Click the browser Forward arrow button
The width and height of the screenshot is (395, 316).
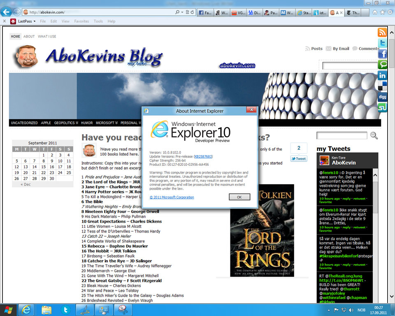tap(16, 12)
